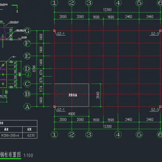Click the 4000 dimension text

pos(72,114)
